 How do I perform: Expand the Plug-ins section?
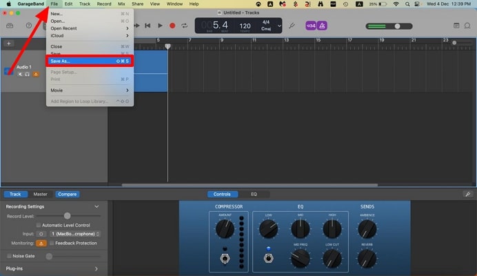click(x=97, y=268)
